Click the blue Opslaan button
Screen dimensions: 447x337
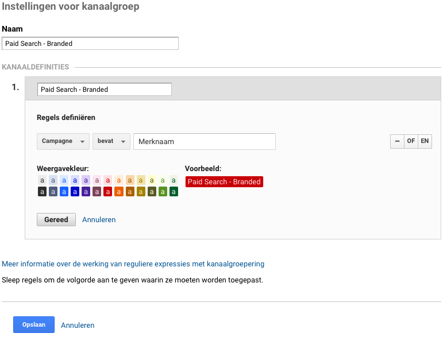click(34, 325)
